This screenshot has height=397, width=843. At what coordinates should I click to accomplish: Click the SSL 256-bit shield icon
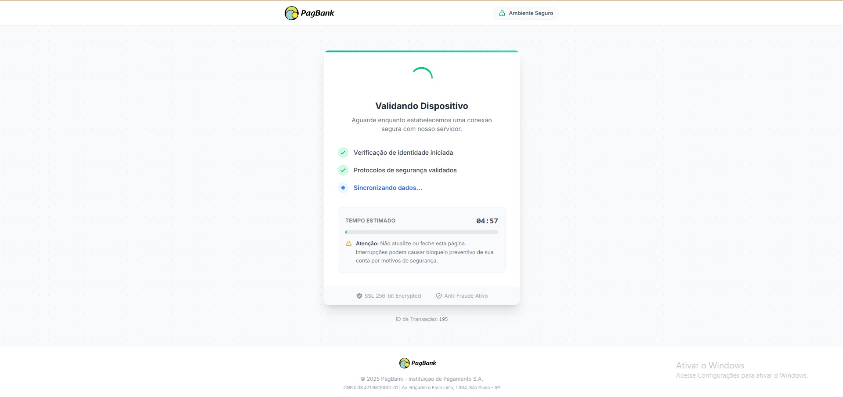(x=359, y=296)
